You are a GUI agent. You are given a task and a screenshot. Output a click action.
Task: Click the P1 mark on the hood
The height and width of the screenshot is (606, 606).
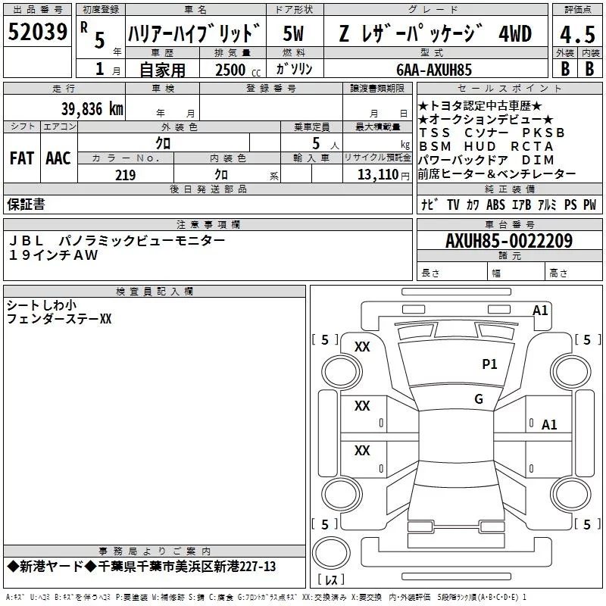point(489,364)
